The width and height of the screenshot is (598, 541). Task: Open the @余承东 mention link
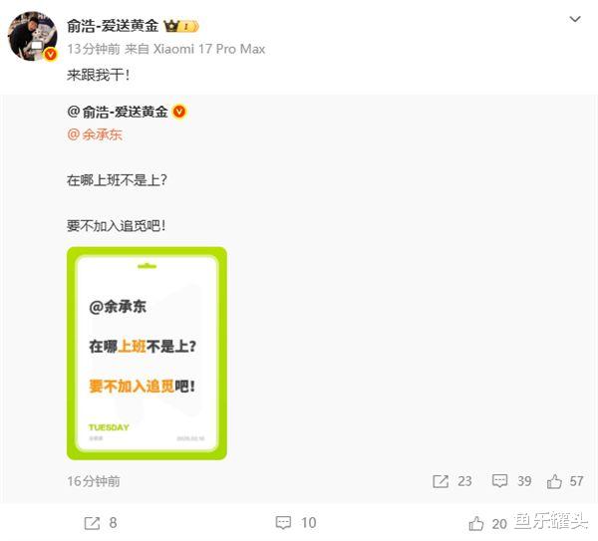point(95,135)
